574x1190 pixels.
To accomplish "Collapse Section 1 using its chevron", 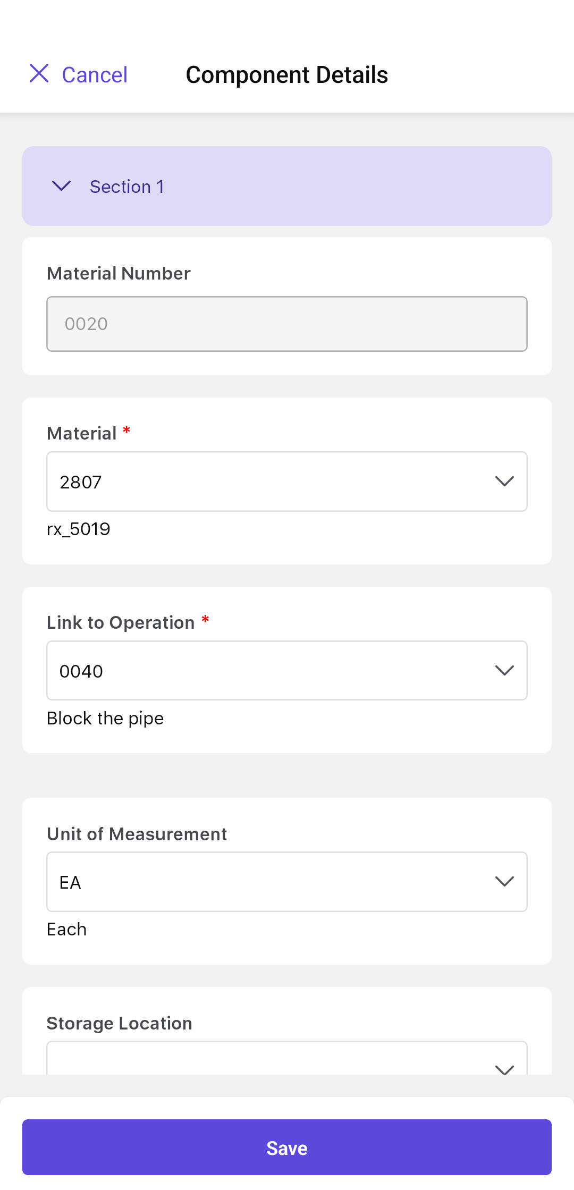I will click(62, 186).
